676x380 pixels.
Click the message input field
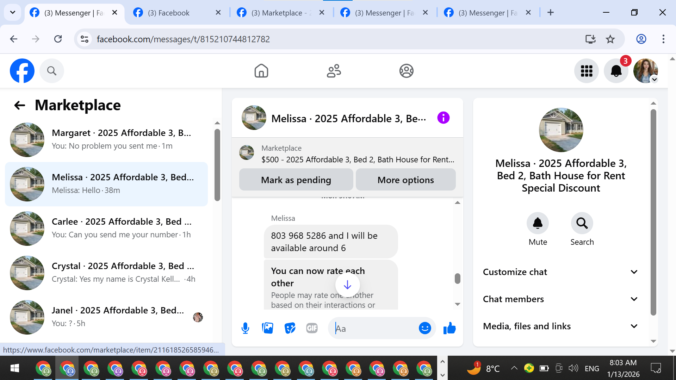point(374,328)
